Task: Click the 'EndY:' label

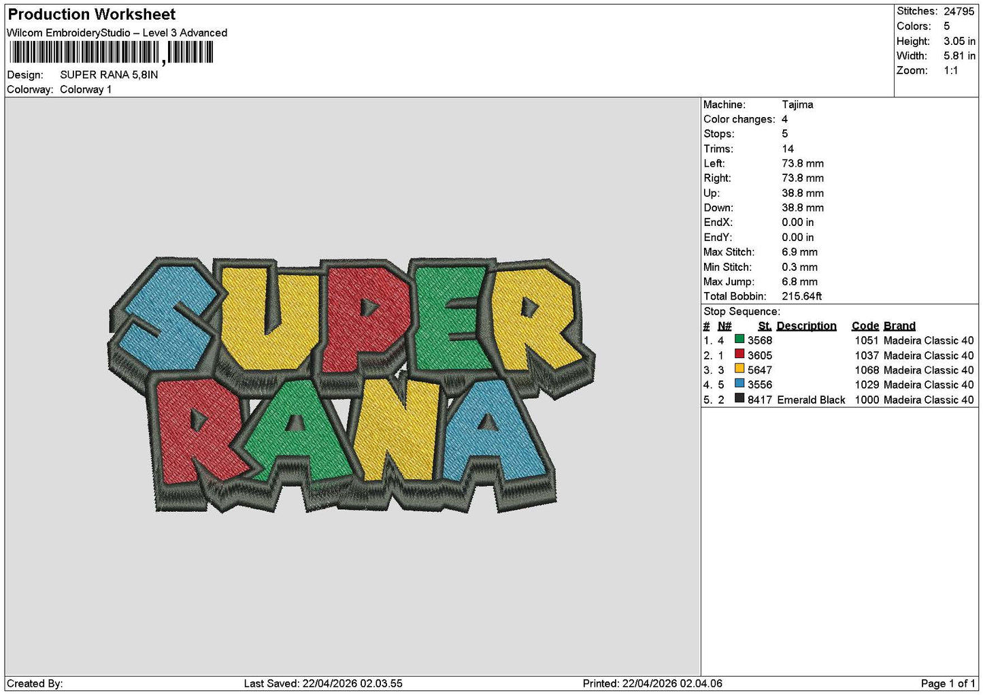Action: click(718, 238)
